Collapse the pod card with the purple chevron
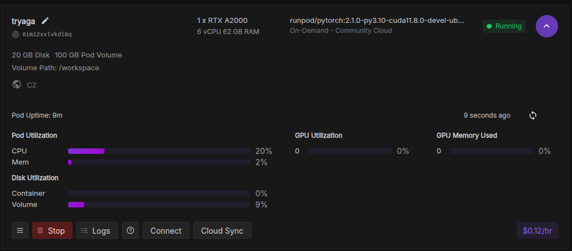The width and height of the screenshot is (572, 251). pyautogui.click(x=546, y=26)
